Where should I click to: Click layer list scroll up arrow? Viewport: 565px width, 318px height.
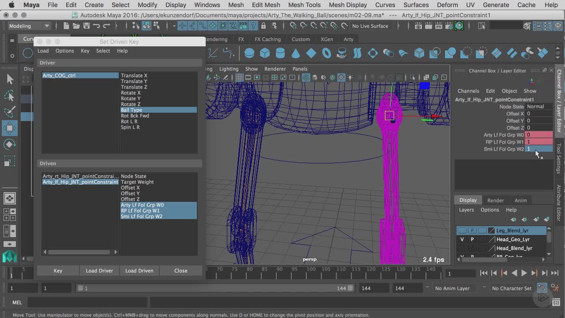(549, 229)
